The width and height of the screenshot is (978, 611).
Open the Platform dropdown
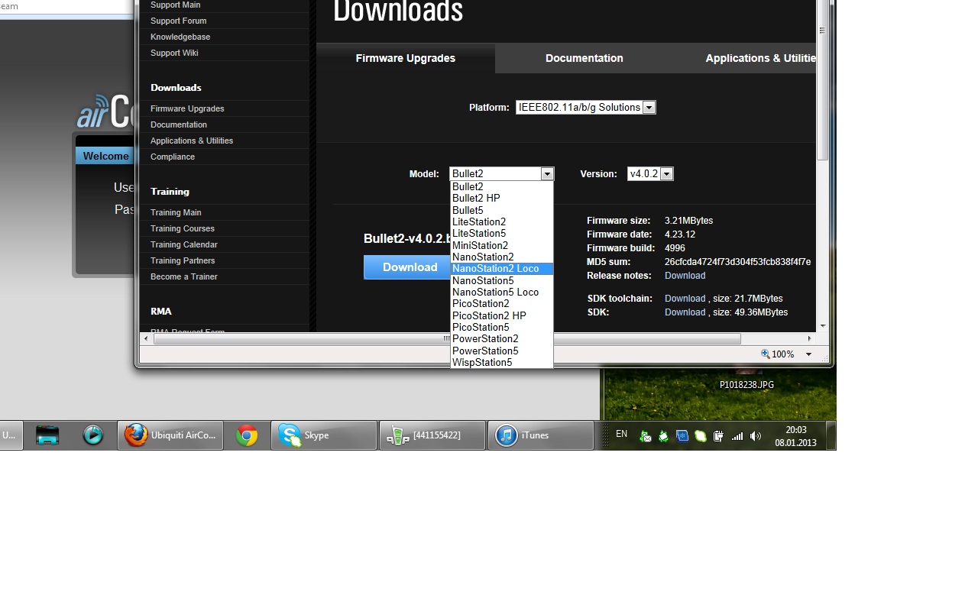tap(585, 108)
